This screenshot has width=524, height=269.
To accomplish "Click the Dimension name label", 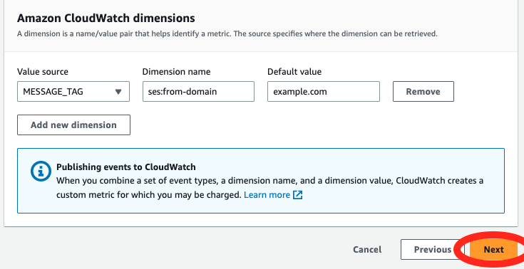I will [177, 71].
